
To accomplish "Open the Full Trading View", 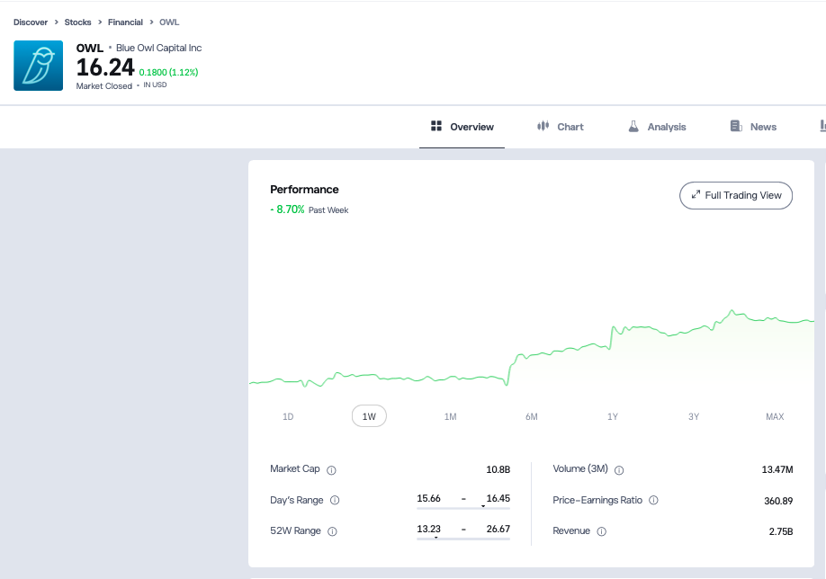I will coord(735,195).
